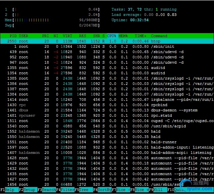214x194 pixels.
Task: Sort by the SHR column header
Action: point(96,36)
